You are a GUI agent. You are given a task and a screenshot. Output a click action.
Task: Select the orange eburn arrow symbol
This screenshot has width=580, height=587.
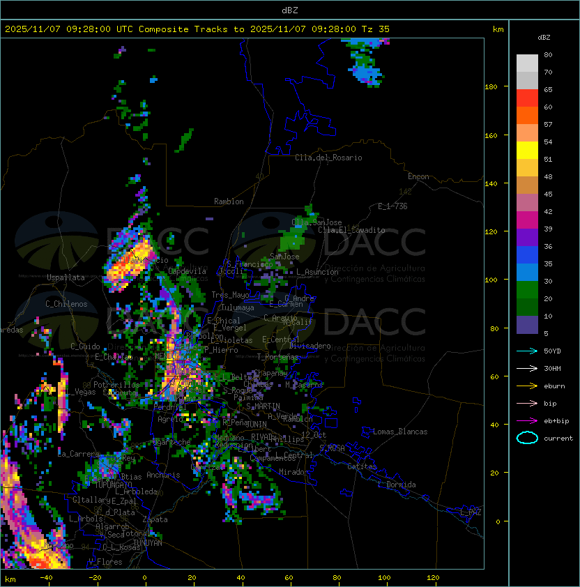pos(527,386)
